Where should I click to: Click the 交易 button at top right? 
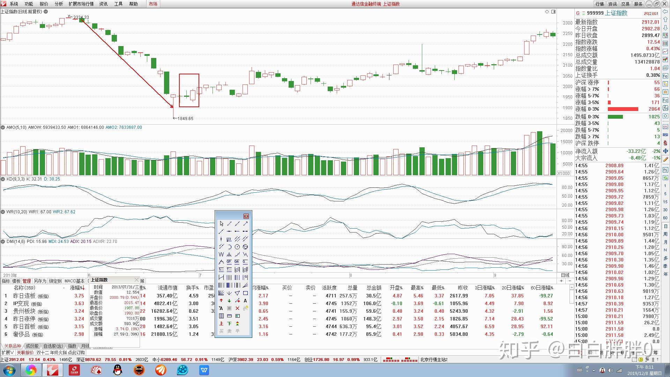point(625,4)
